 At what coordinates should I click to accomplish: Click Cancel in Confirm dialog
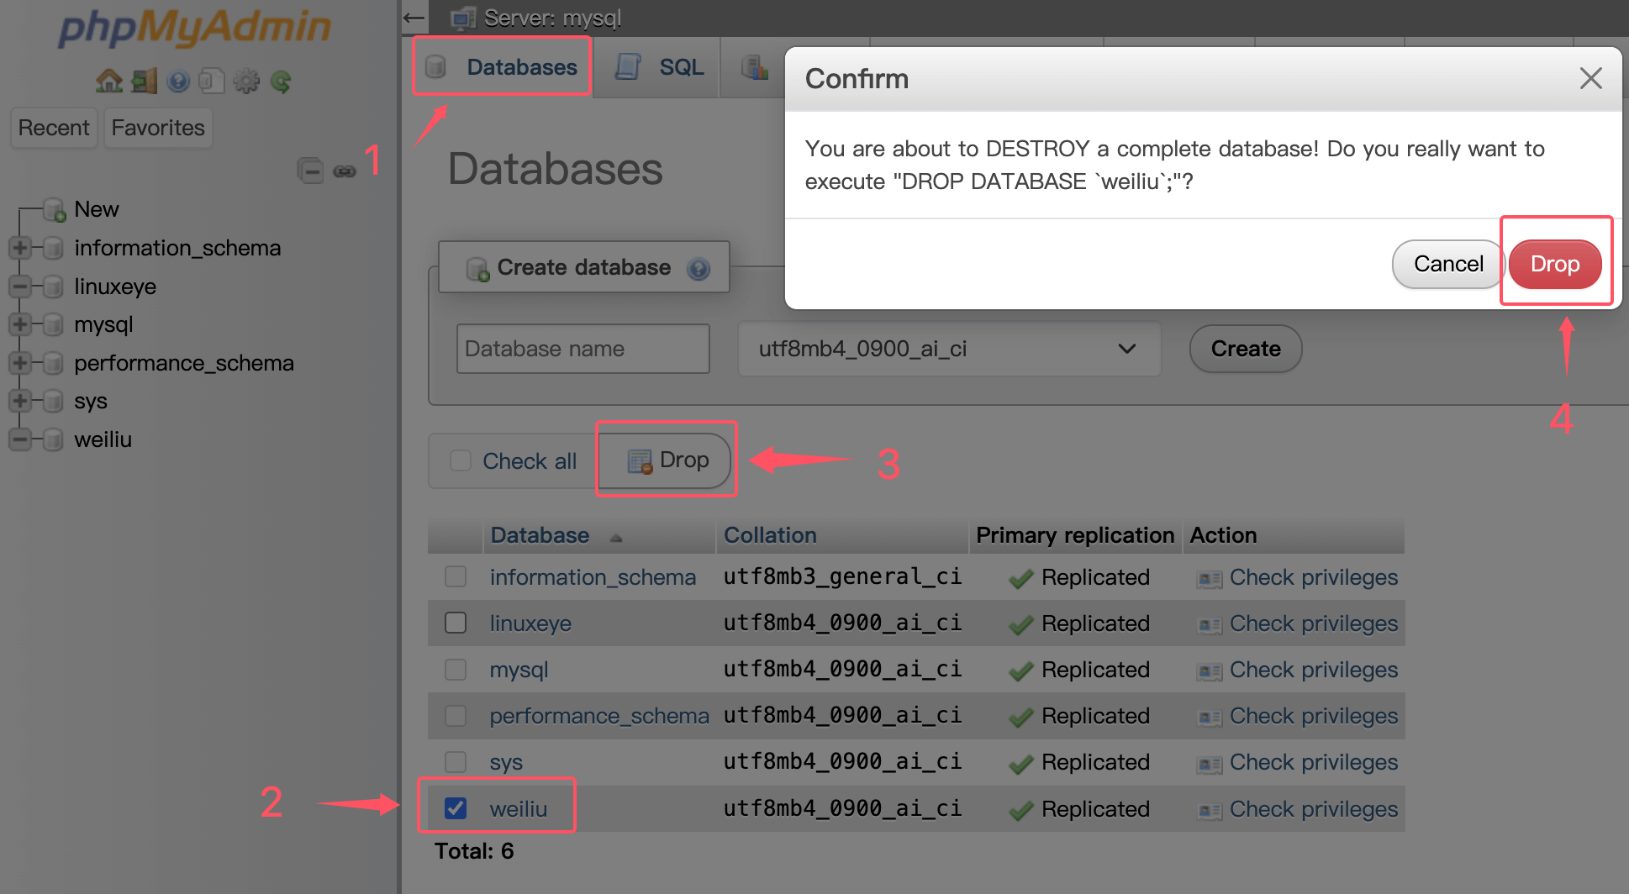pyautogui.click(x=1447, y=264)
